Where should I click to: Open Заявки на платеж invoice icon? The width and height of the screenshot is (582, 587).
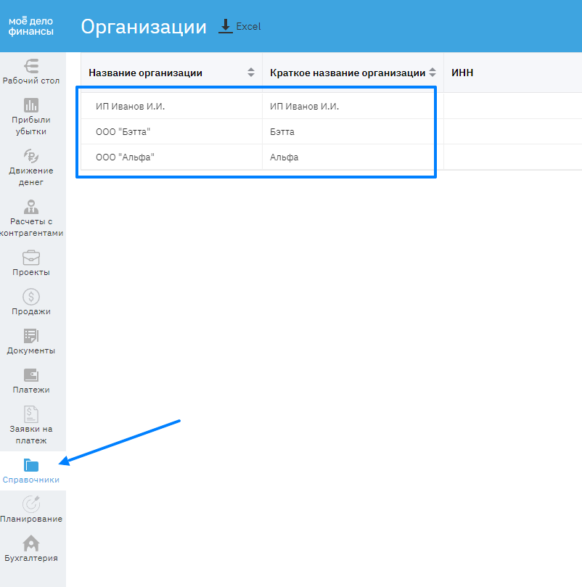pos(31,414)
